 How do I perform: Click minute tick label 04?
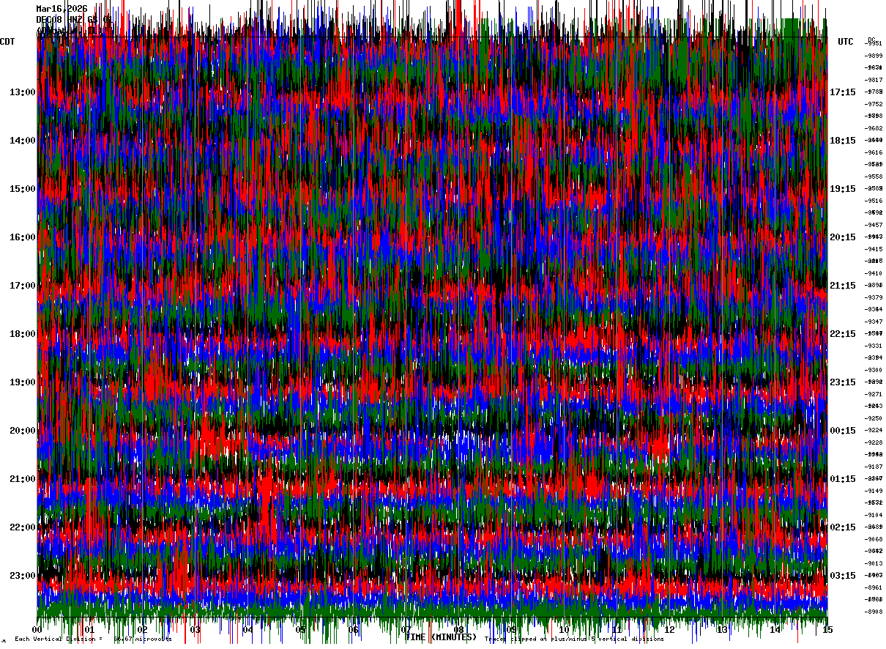[x=248, y=630]
